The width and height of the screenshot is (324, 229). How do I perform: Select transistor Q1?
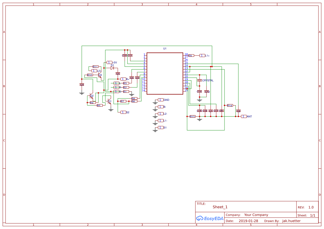point(109,101)
